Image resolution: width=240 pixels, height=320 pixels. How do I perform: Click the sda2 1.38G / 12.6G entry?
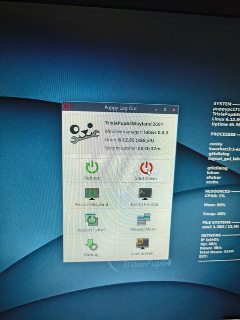point(220,226)
